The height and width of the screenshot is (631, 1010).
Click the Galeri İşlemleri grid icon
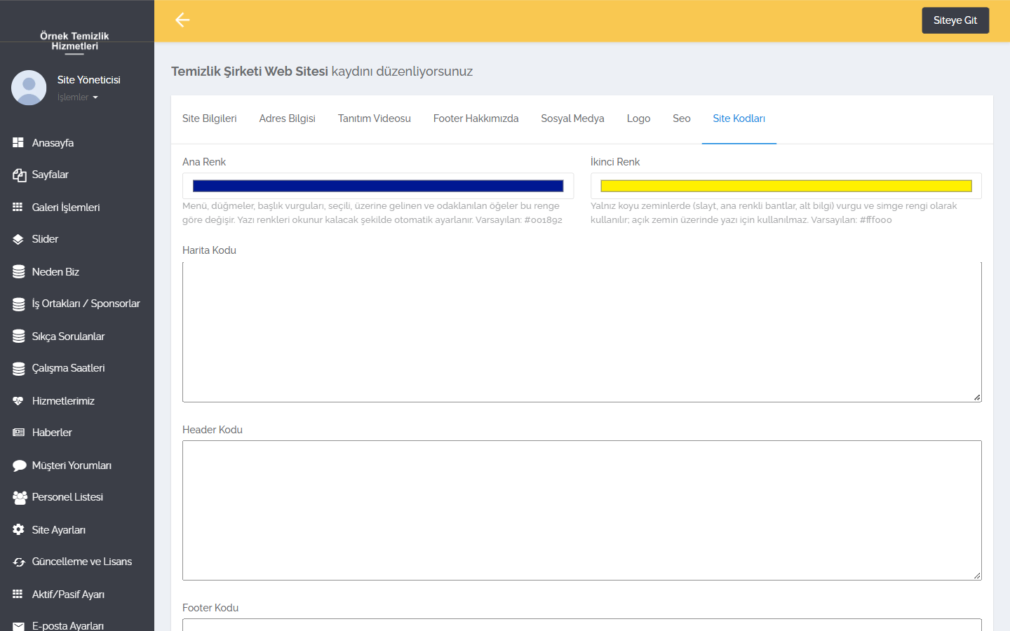coord(18,207)
